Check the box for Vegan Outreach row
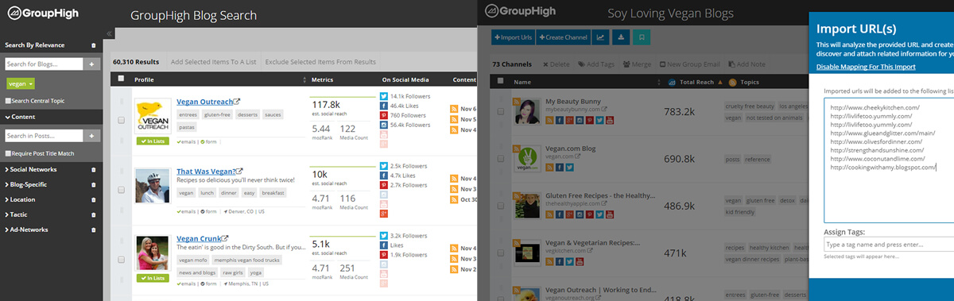 point(121,120)
